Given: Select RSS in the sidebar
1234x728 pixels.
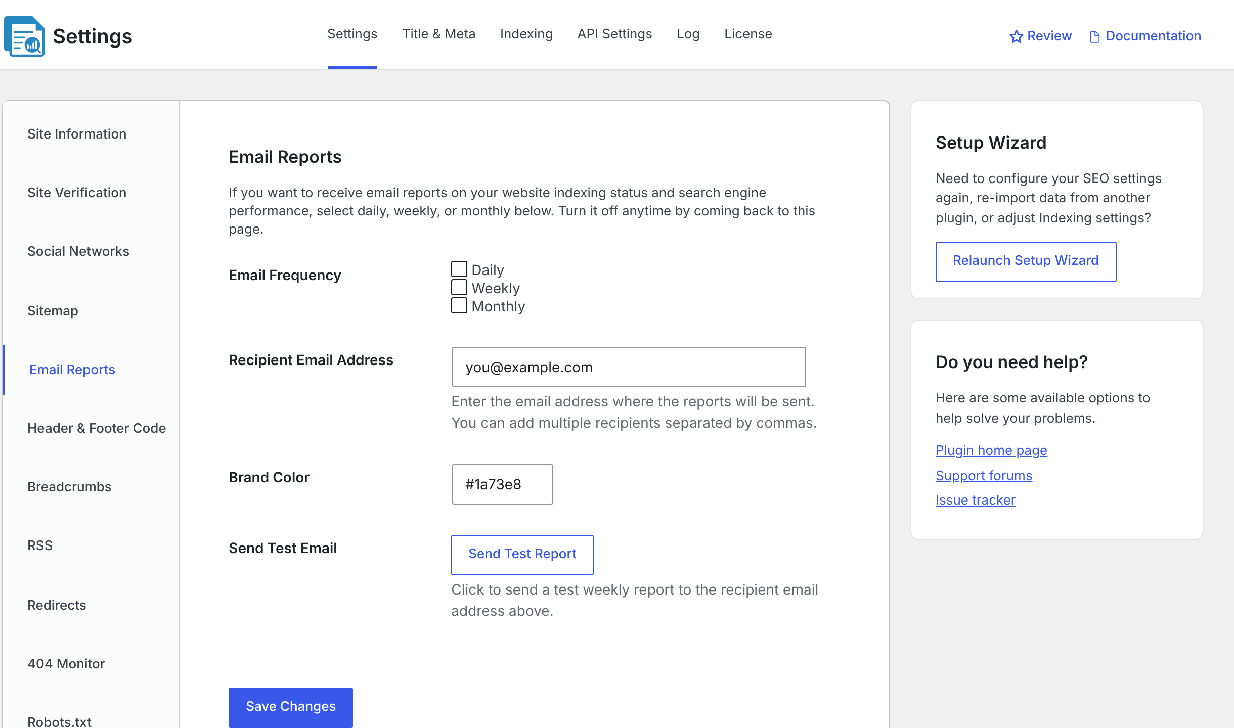Looking at the screenshot, I should (40, 545).
